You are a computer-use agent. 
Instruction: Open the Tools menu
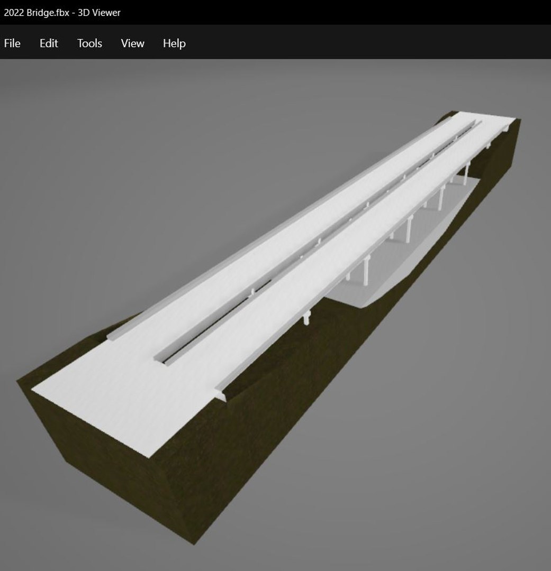tap(89, 43)
